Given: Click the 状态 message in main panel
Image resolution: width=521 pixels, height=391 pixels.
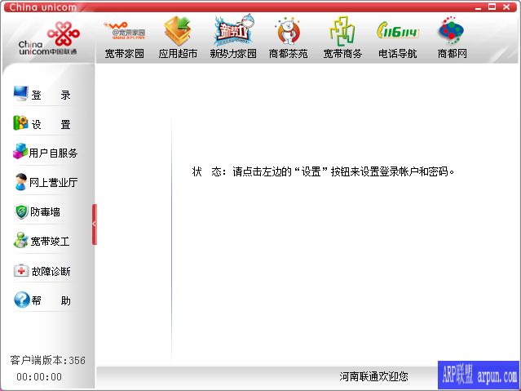Looking at the screenshot, I should [x=324, y=171].
